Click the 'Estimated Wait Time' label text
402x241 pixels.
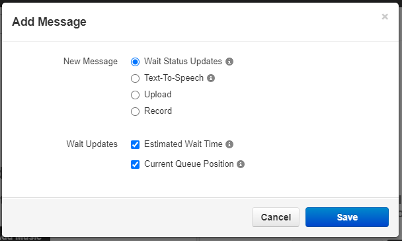coord(183,144)
